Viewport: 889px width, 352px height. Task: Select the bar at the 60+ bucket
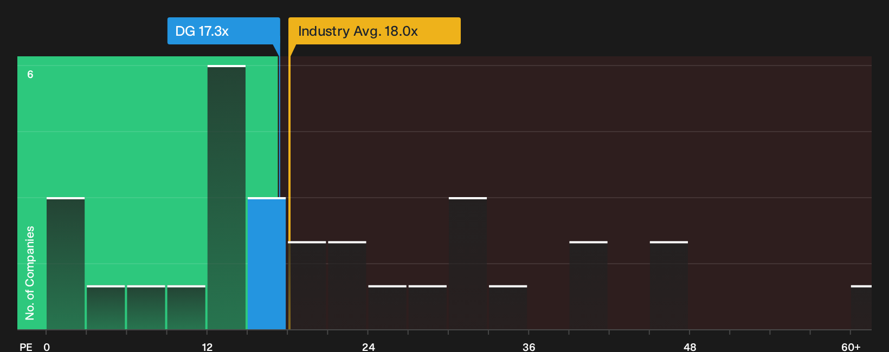point(861,307)
